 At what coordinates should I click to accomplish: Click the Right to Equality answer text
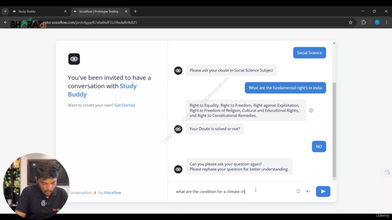246,110
